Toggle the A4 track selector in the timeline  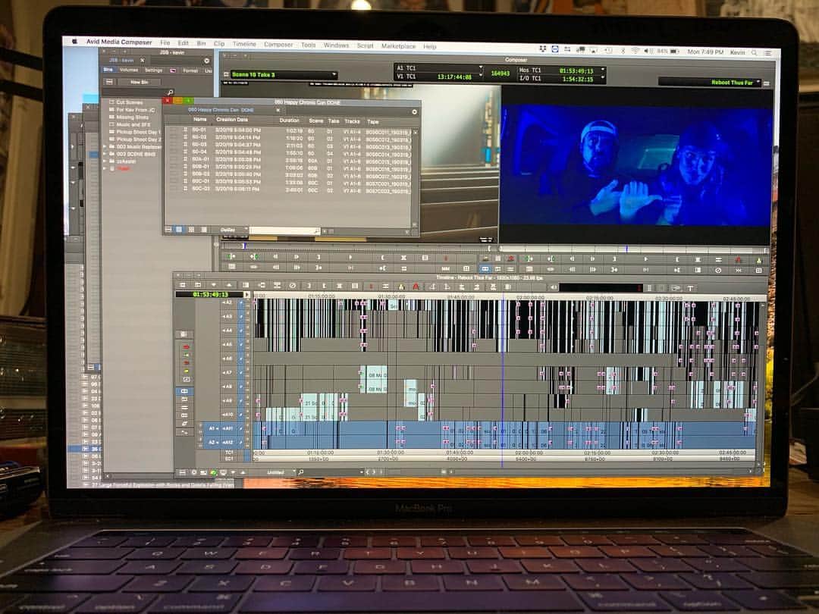coord(227,330)
